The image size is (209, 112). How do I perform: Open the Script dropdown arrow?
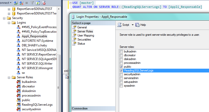(132, 25)
